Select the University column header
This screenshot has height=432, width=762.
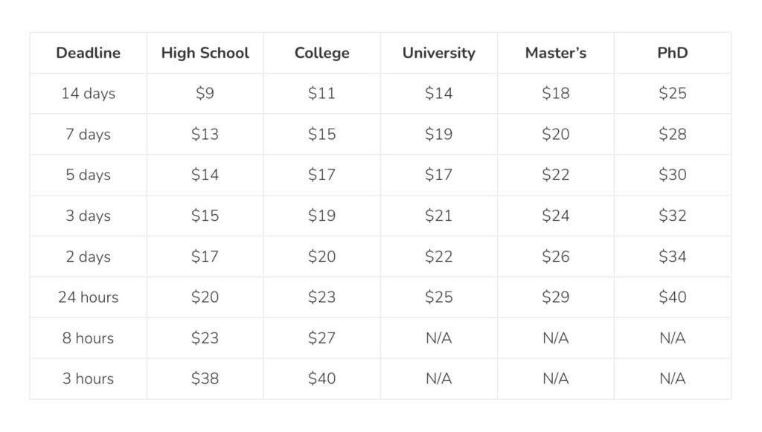pyautogui.click(x=439, y=53)
